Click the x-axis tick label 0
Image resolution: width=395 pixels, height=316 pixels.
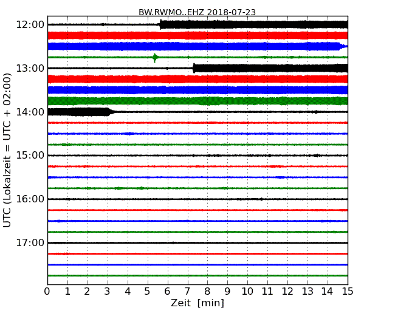[47, 292]
